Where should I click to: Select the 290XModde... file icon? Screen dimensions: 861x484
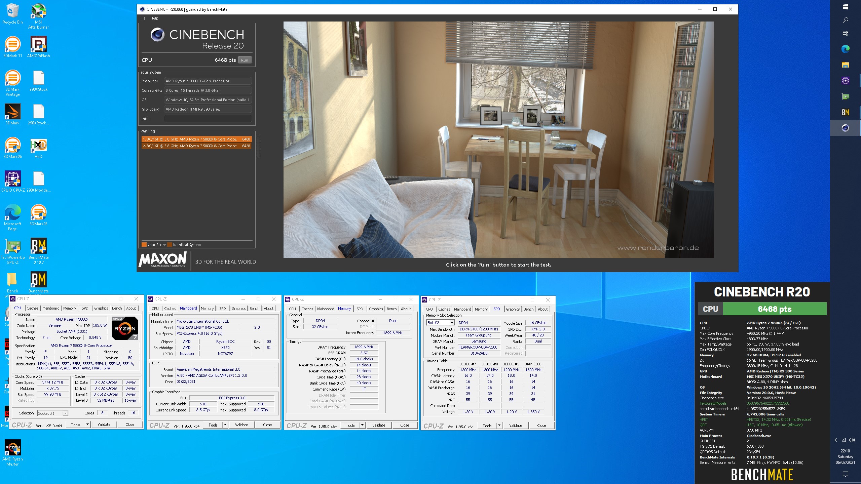click(x=38, y=182)
